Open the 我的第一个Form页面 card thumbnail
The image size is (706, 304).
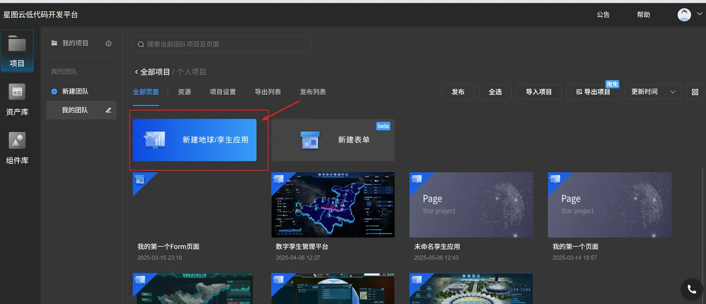pyautogui.click(x=195, y=205)
